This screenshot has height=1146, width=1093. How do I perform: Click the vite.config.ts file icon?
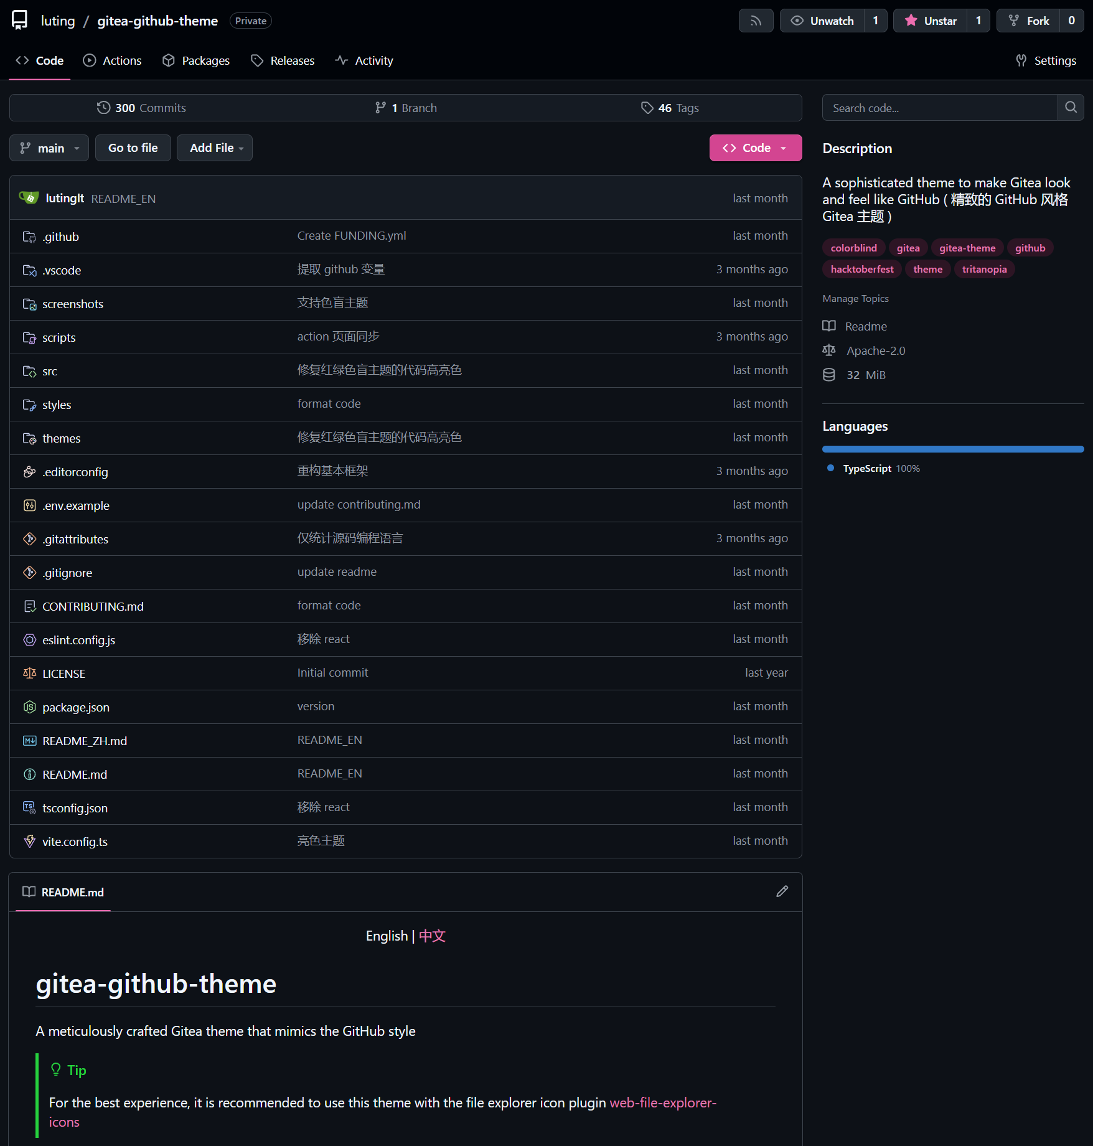point(29,842)
